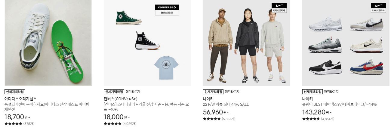Screen dimensions: 391x136
Task: Click the 해피라운지 label under Converse item
Action: pos(133,92)
